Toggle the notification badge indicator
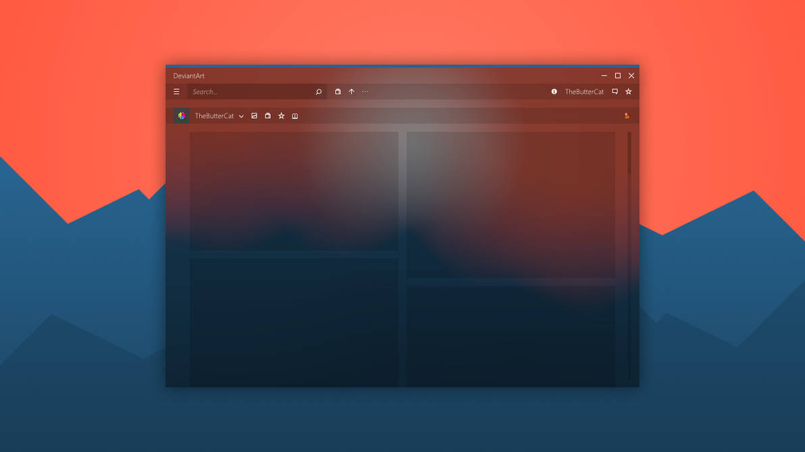Viewport: 805px width, 452px height. (x=554, y=91)
